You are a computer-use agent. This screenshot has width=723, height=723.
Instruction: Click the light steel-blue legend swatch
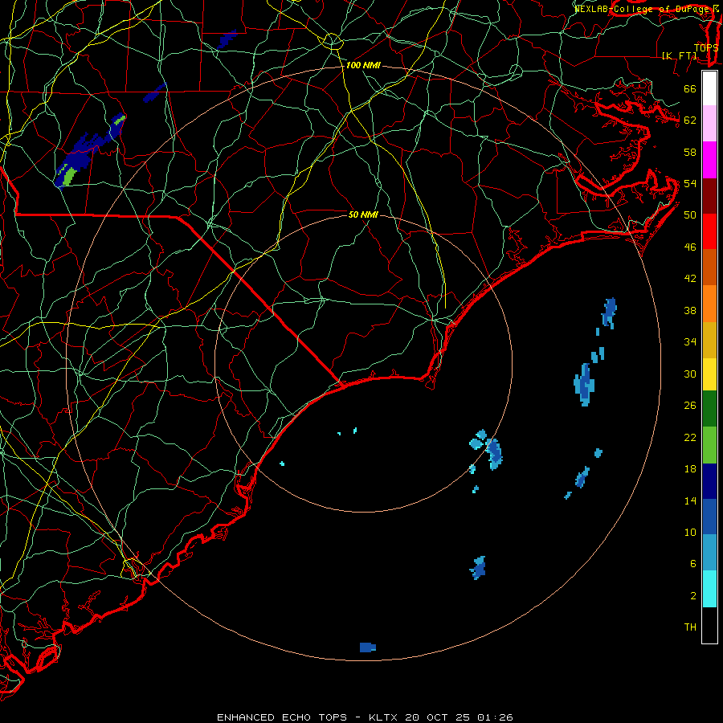coord(709,553)
